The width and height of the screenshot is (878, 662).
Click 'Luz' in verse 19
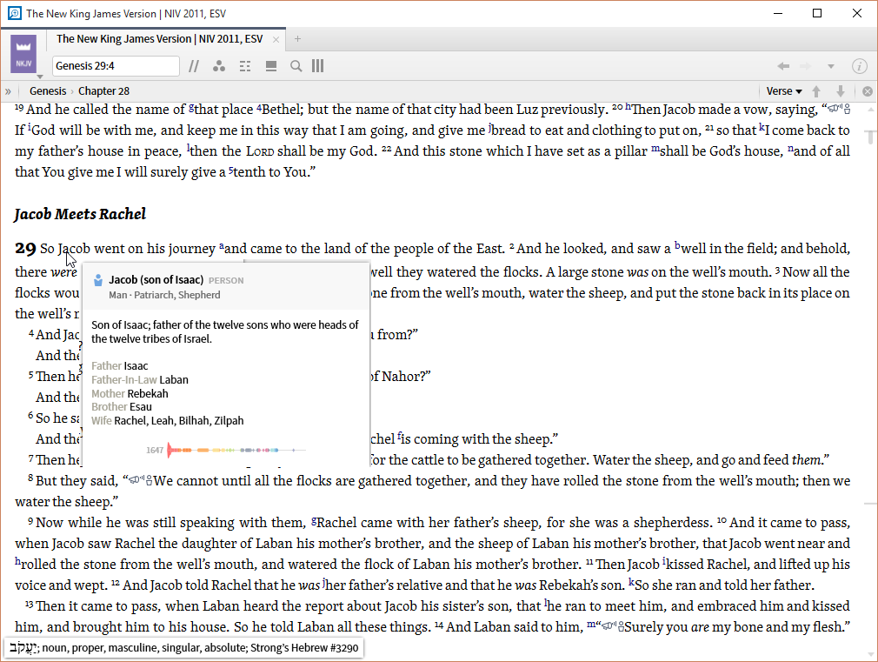pos(527,110)
